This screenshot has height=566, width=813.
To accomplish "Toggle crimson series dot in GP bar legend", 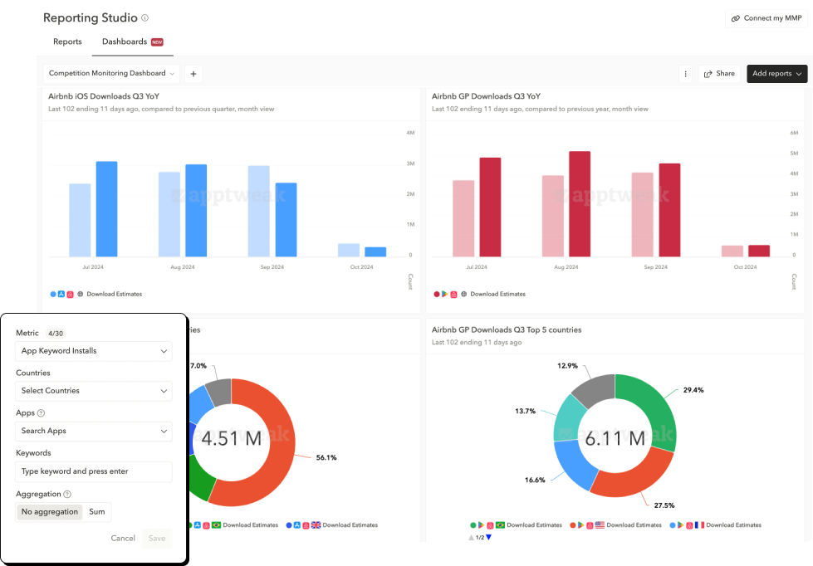I will 437,294.
